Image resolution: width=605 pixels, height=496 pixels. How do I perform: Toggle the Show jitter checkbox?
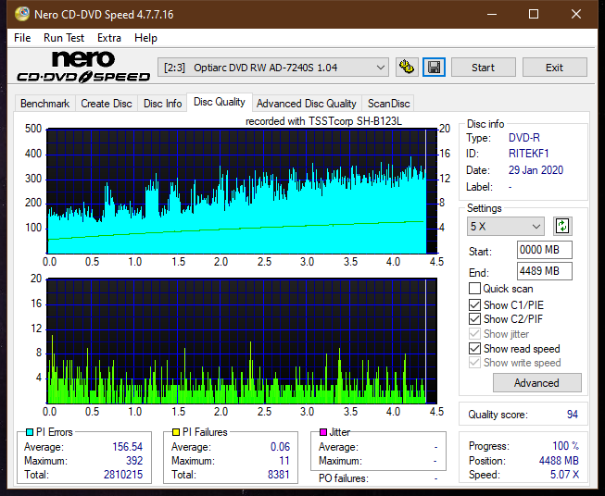[x=474, y=334]
